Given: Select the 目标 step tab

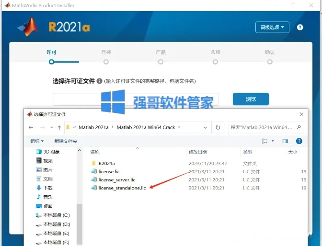Looking at the screenshot, I should 106,52.
